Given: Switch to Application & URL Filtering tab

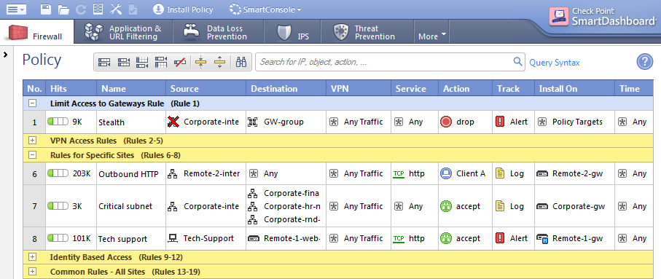Looking at the screenshot, I should pos(123,32).
